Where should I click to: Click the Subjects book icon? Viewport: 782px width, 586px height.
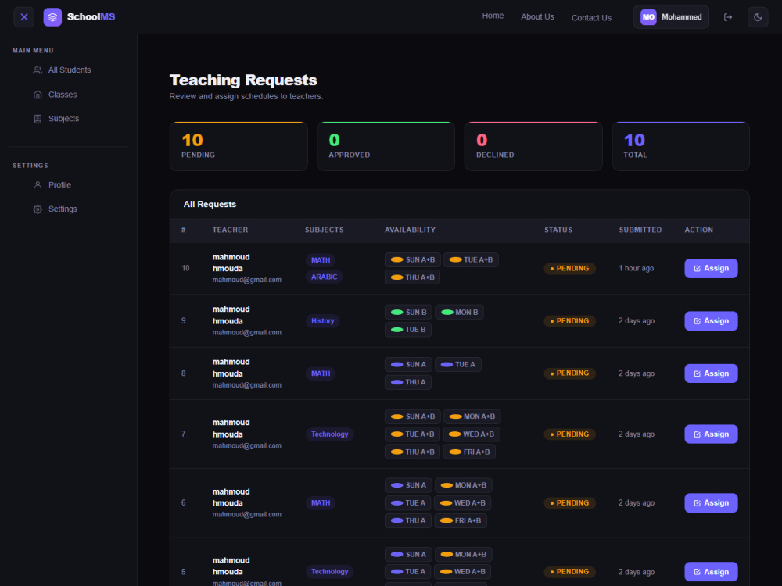[38, 119]
